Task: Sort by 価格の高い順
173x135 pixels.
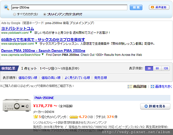Action: pyautogui.click(x=51, y=78)
